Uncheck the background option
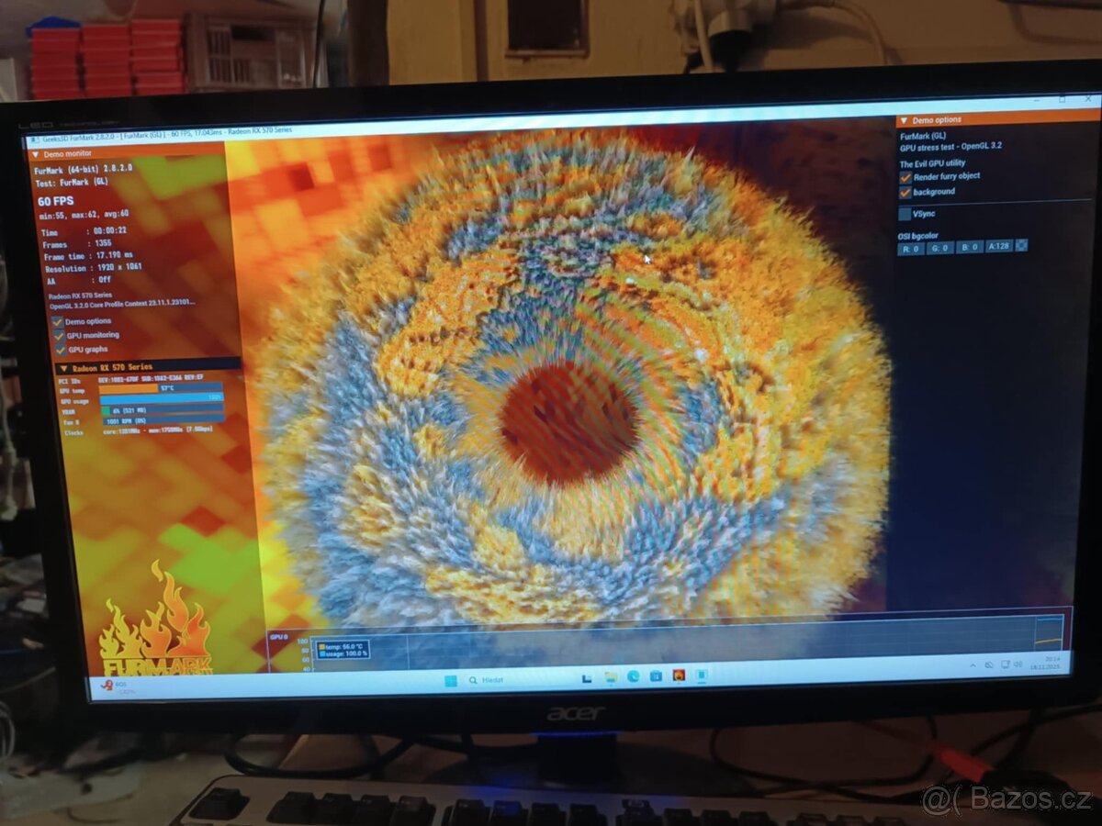This screenshot has height=826, width=1102. coord(905,192)
